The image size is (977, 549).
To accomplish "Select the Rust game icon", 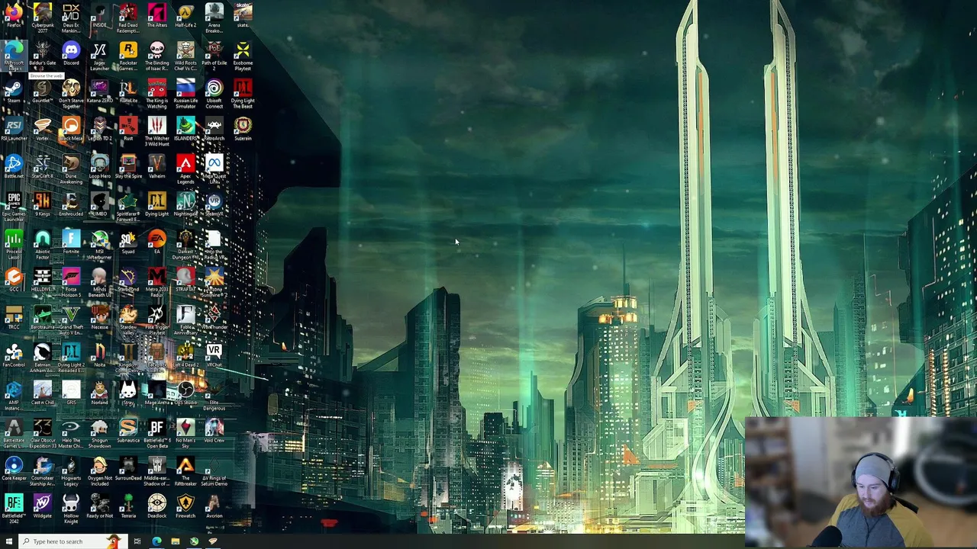I will point(128,129).
